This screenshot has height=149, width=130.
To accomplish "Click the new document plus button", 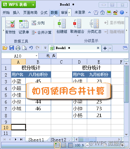I will coord(105,48).
